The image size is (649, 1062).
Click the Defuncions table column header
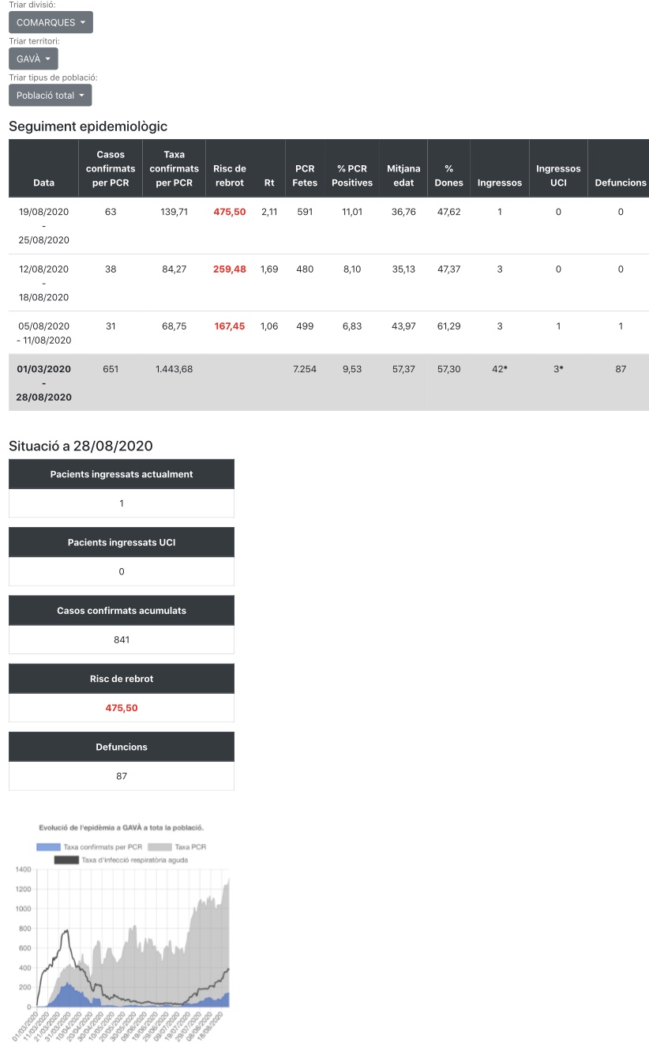[621, 183]
